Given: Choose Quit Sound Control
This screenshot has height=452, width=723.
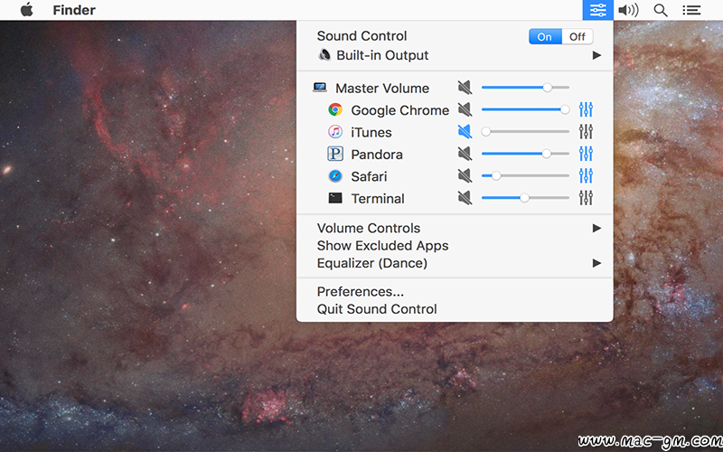Looking at the screenshot, I should [x=377, y=309].
